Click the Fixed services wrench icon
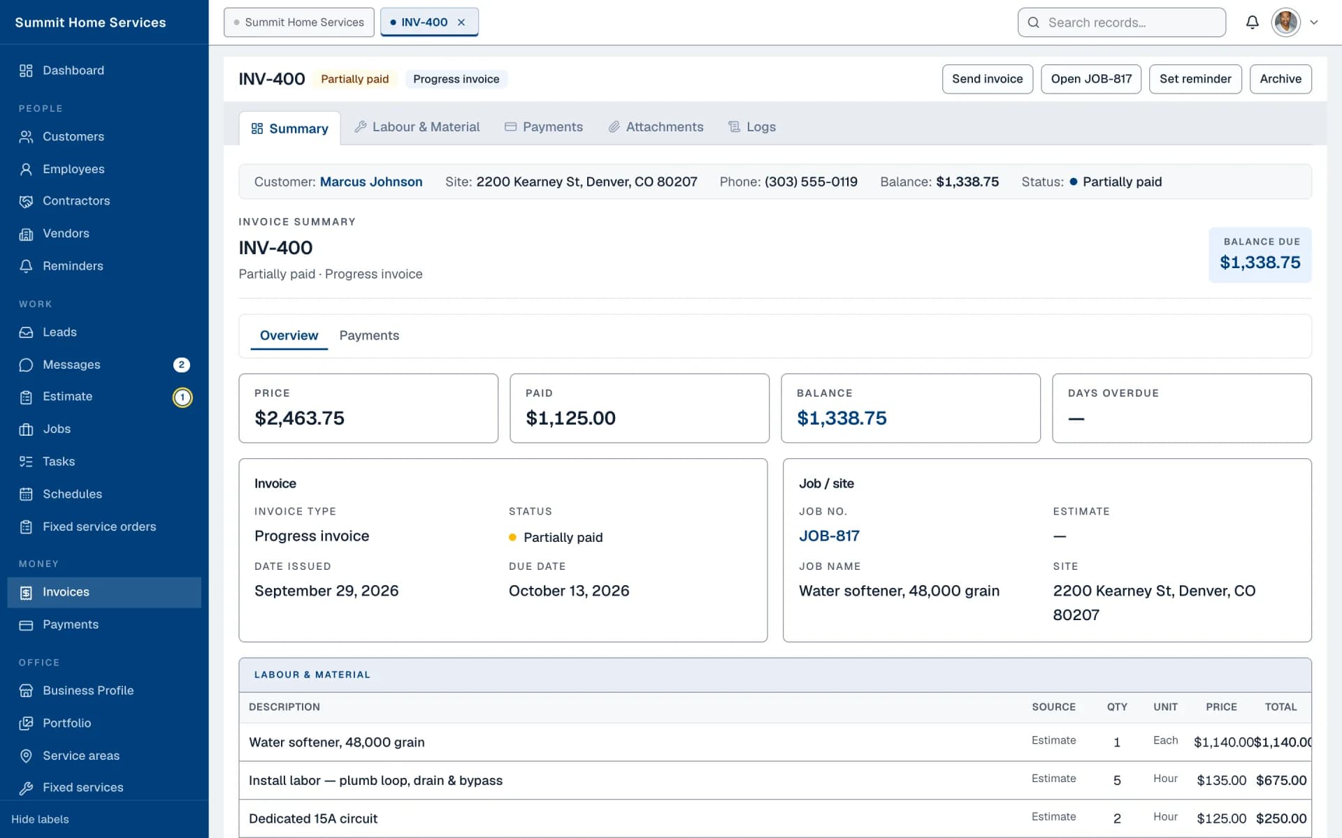 [x=26, y=788]
